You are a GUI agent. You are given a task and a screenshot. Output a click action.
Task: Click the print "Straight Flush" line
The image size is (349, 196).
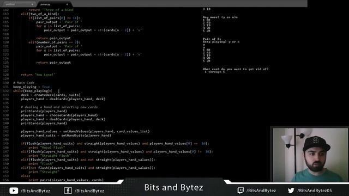pos(50,156)
